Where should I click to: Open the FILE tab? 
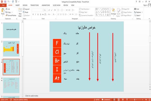[x=3, y=5]
